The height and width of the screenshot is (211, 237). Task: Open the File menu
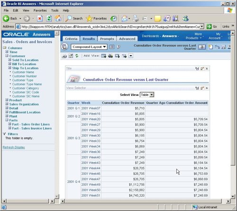pos(6,10)
